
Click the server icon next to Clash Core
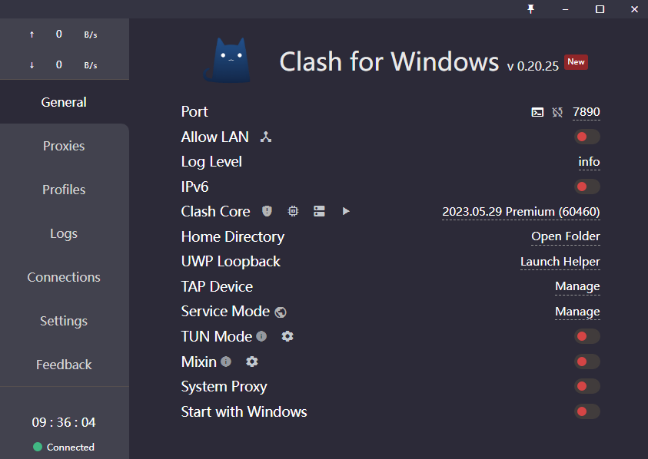tap(319, 211)
